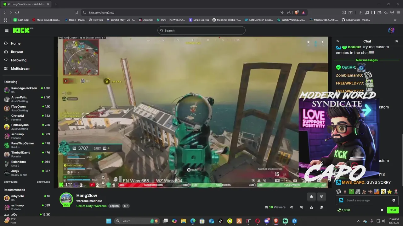Click username MWS_CAPO in chat

pos(354,182)
